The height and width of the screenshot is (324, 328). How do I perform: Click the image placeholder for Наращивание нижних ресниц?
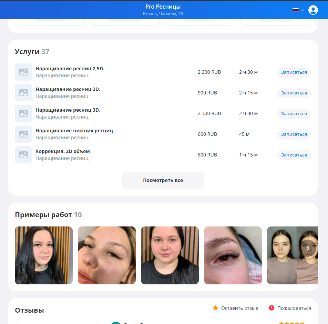tap(23, 134)
